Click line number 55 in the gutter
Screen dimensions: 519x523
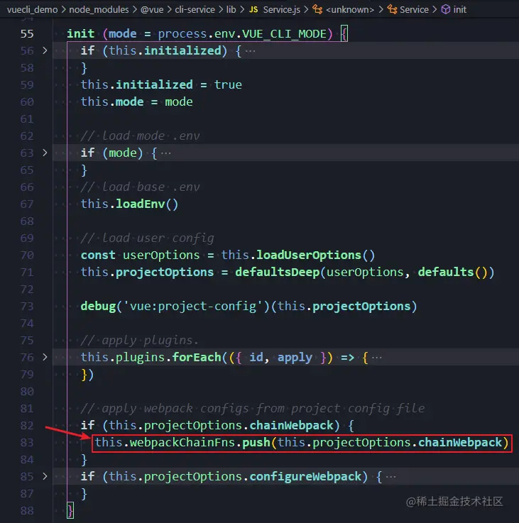click(x=27, y=33)
